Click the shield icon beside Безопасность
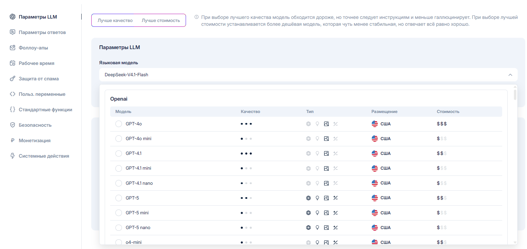 point(12,125)
